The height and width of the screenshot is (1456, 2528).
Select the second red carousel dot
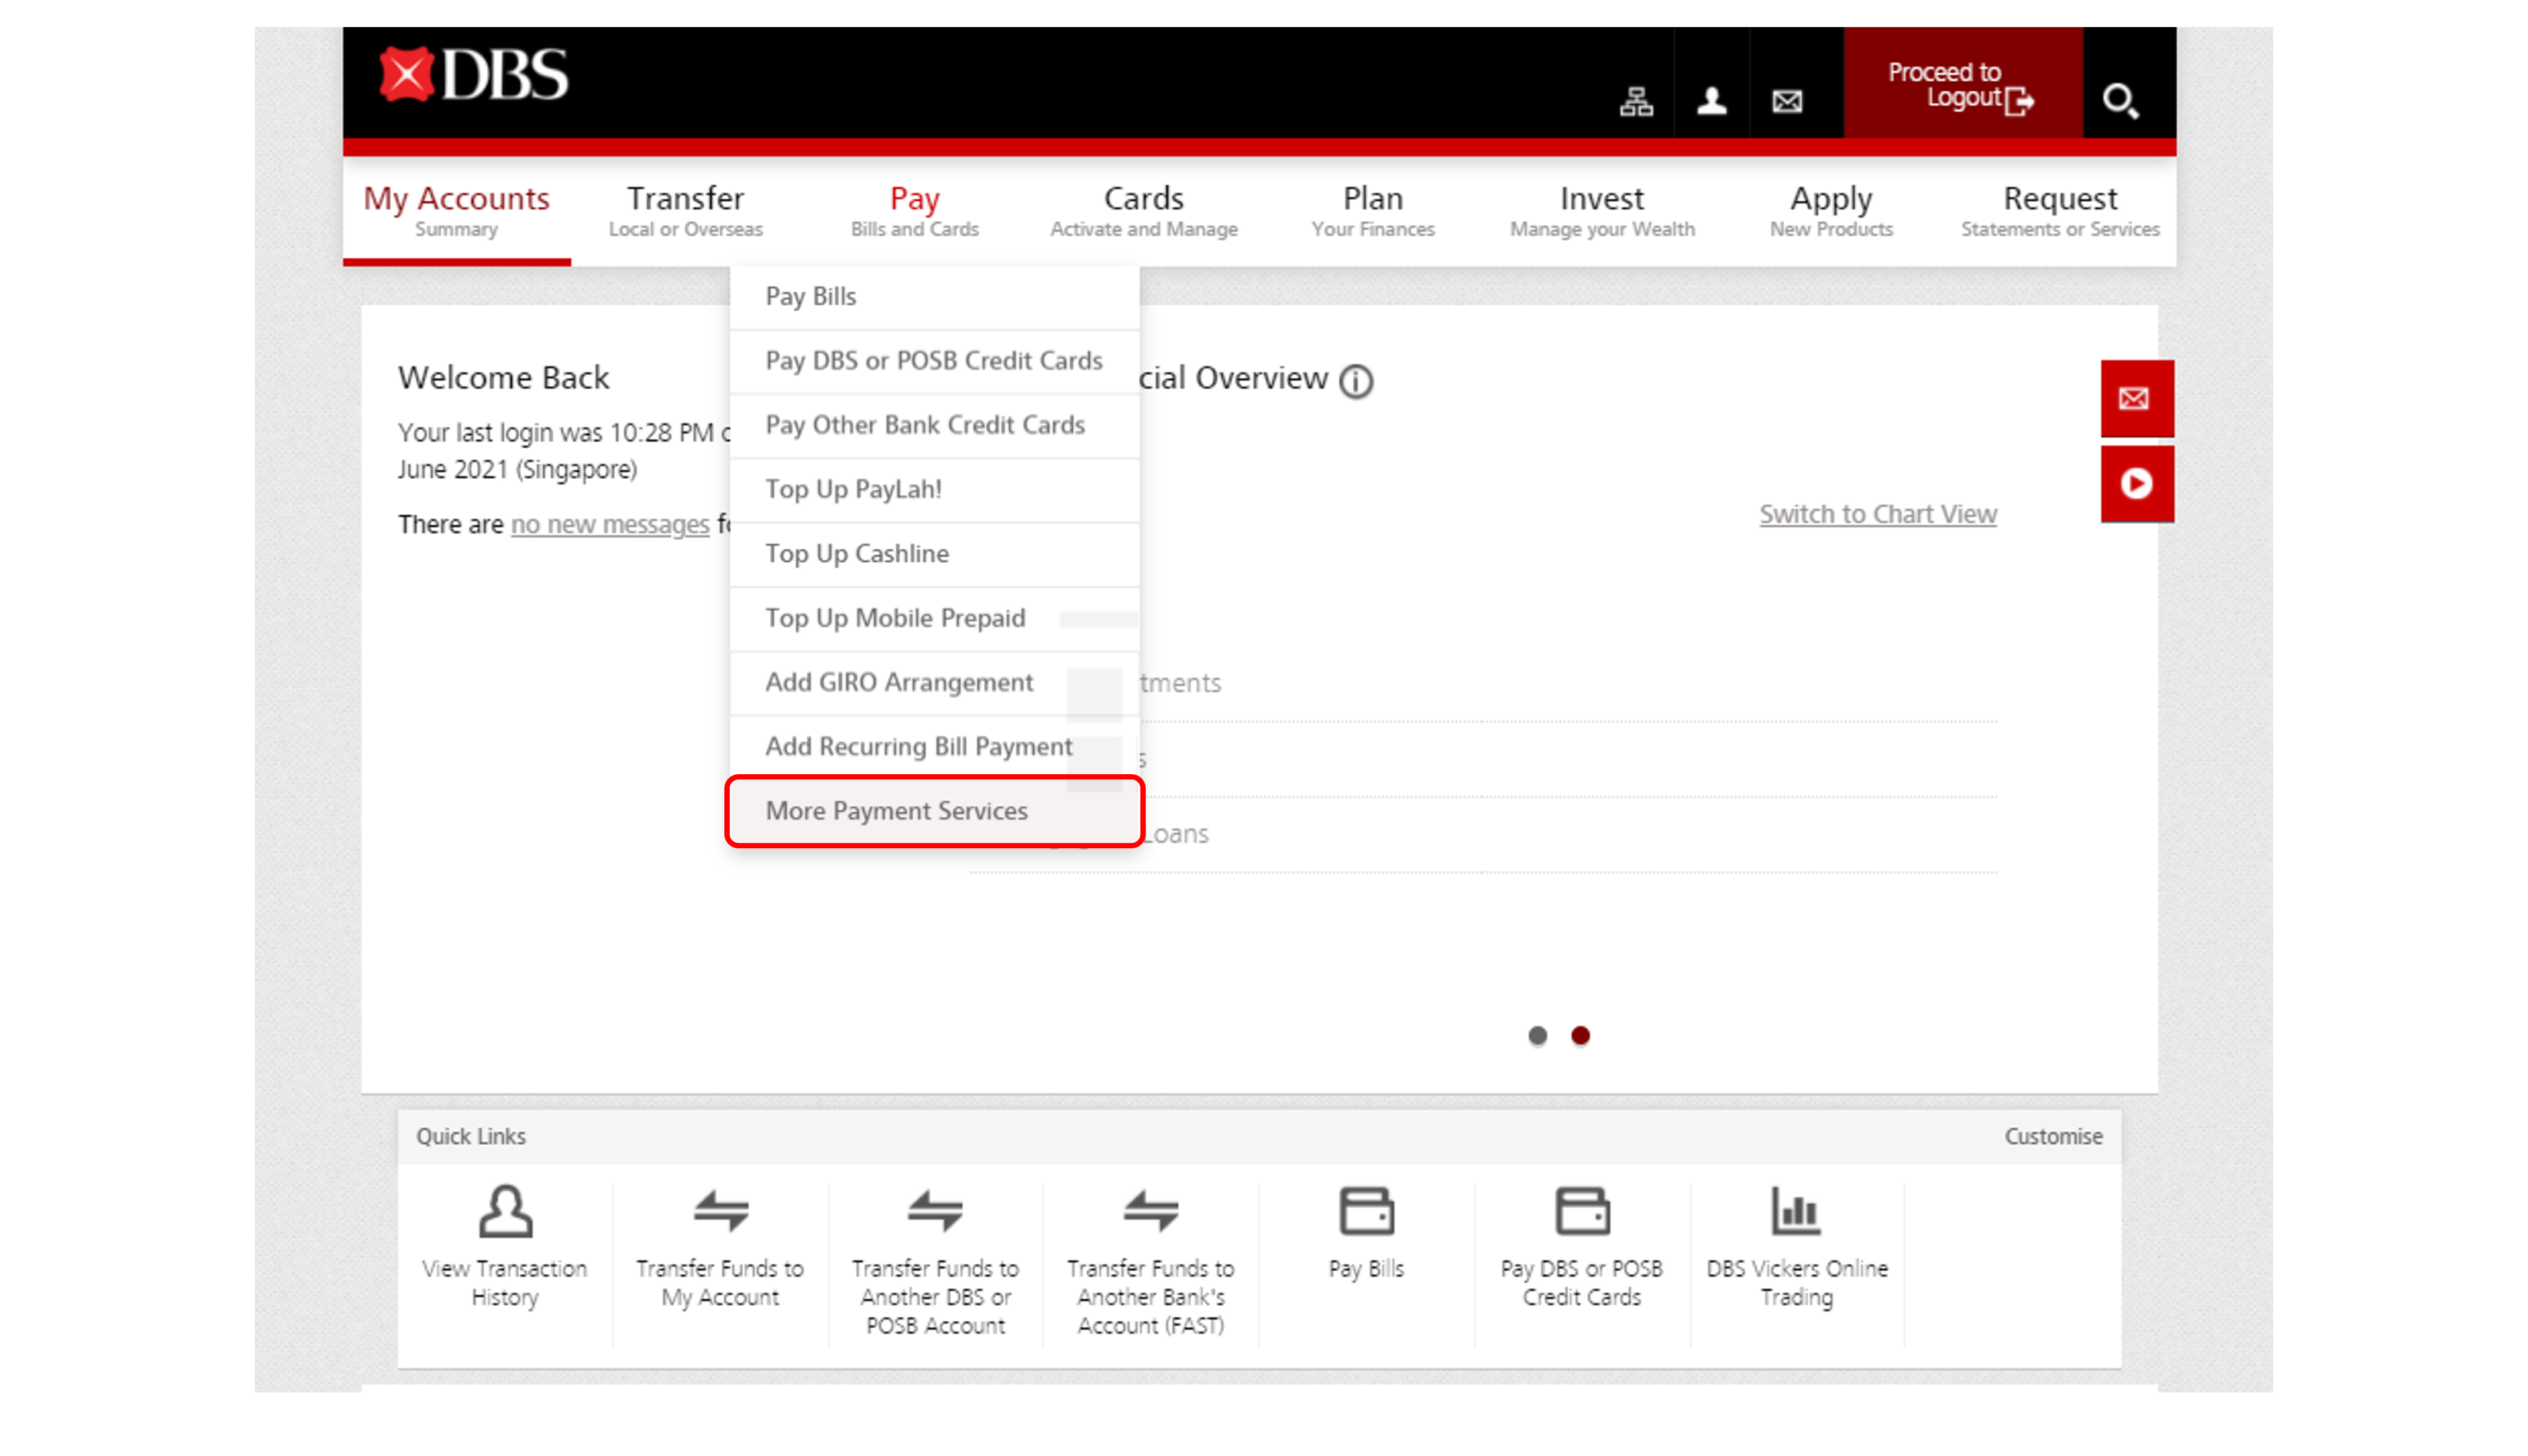click(1580, 1036)
